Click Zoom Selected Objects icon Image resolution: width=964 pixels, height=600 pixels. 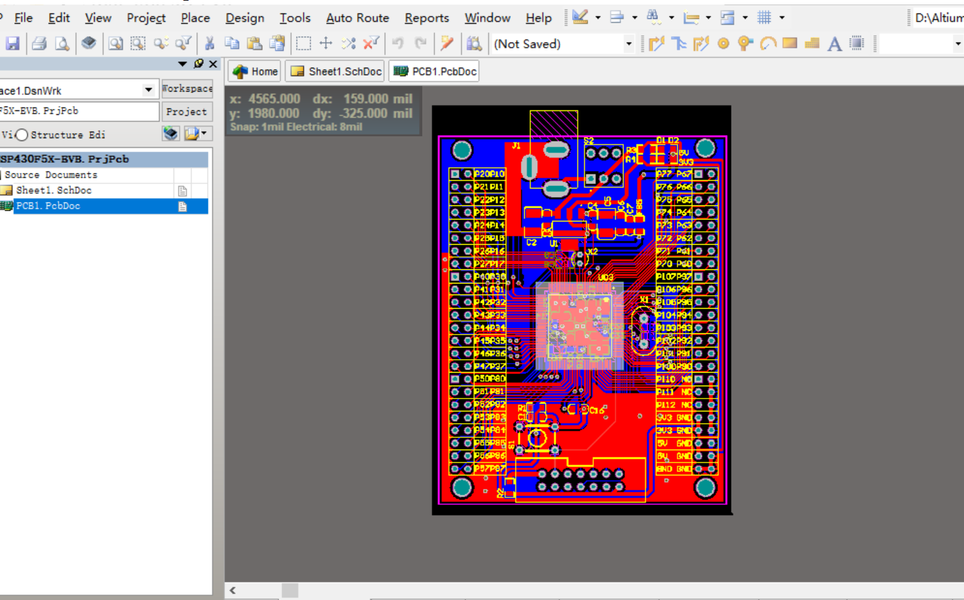click(x=161, y=44)
